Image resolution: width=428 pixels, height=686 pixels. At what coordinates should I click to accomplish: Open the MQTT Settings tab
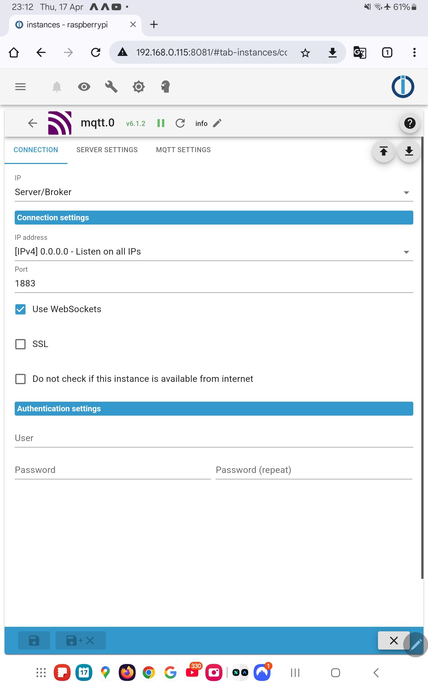(183, 150)
